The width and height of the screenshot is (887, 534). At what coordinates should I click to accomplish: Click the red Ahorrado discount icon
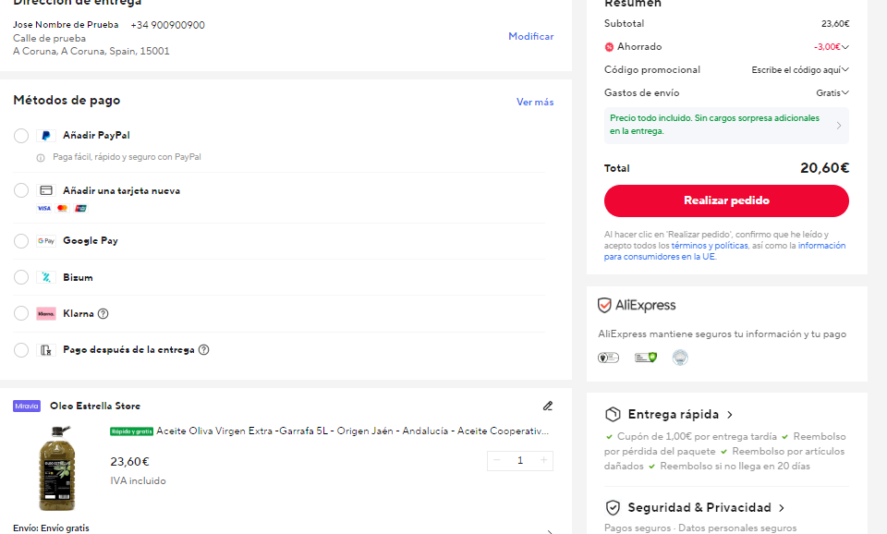(x=609, y=47)
